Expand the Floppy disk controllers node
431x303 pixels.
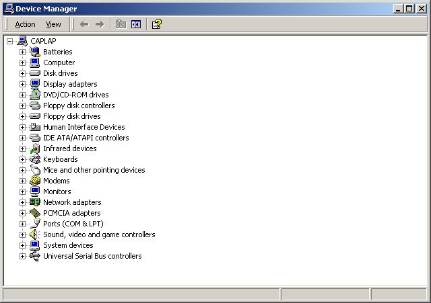[22, 105]
